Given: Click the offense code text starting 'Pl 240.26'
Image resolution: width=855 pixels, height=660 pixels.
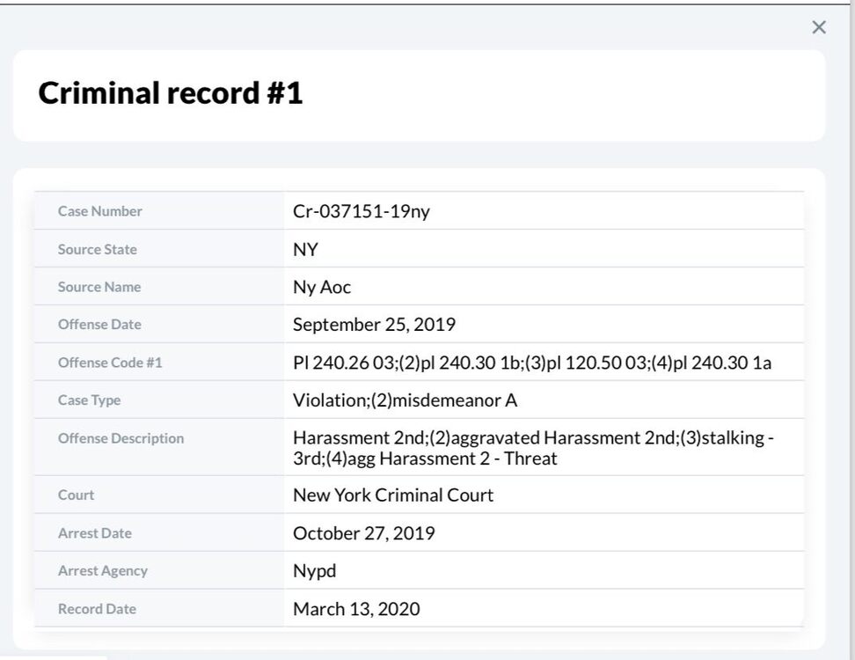Looking at the screenshot, I should 531,363.
